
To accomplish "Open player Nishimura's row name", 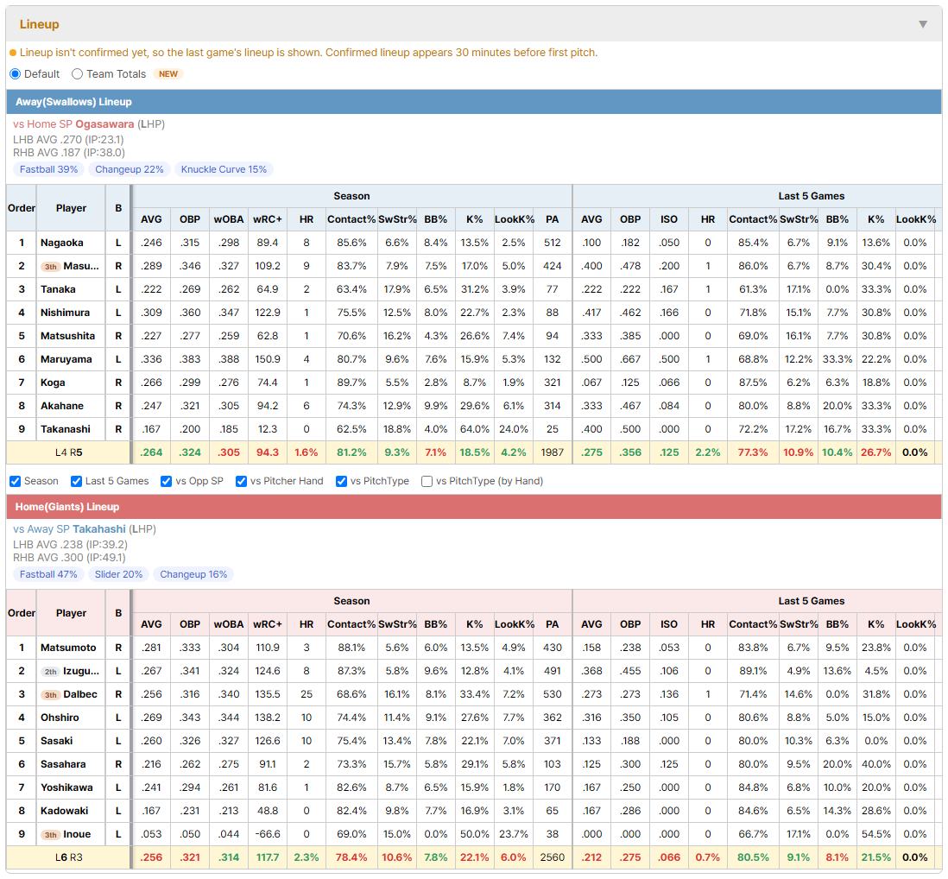I will [x=65, y=313].
